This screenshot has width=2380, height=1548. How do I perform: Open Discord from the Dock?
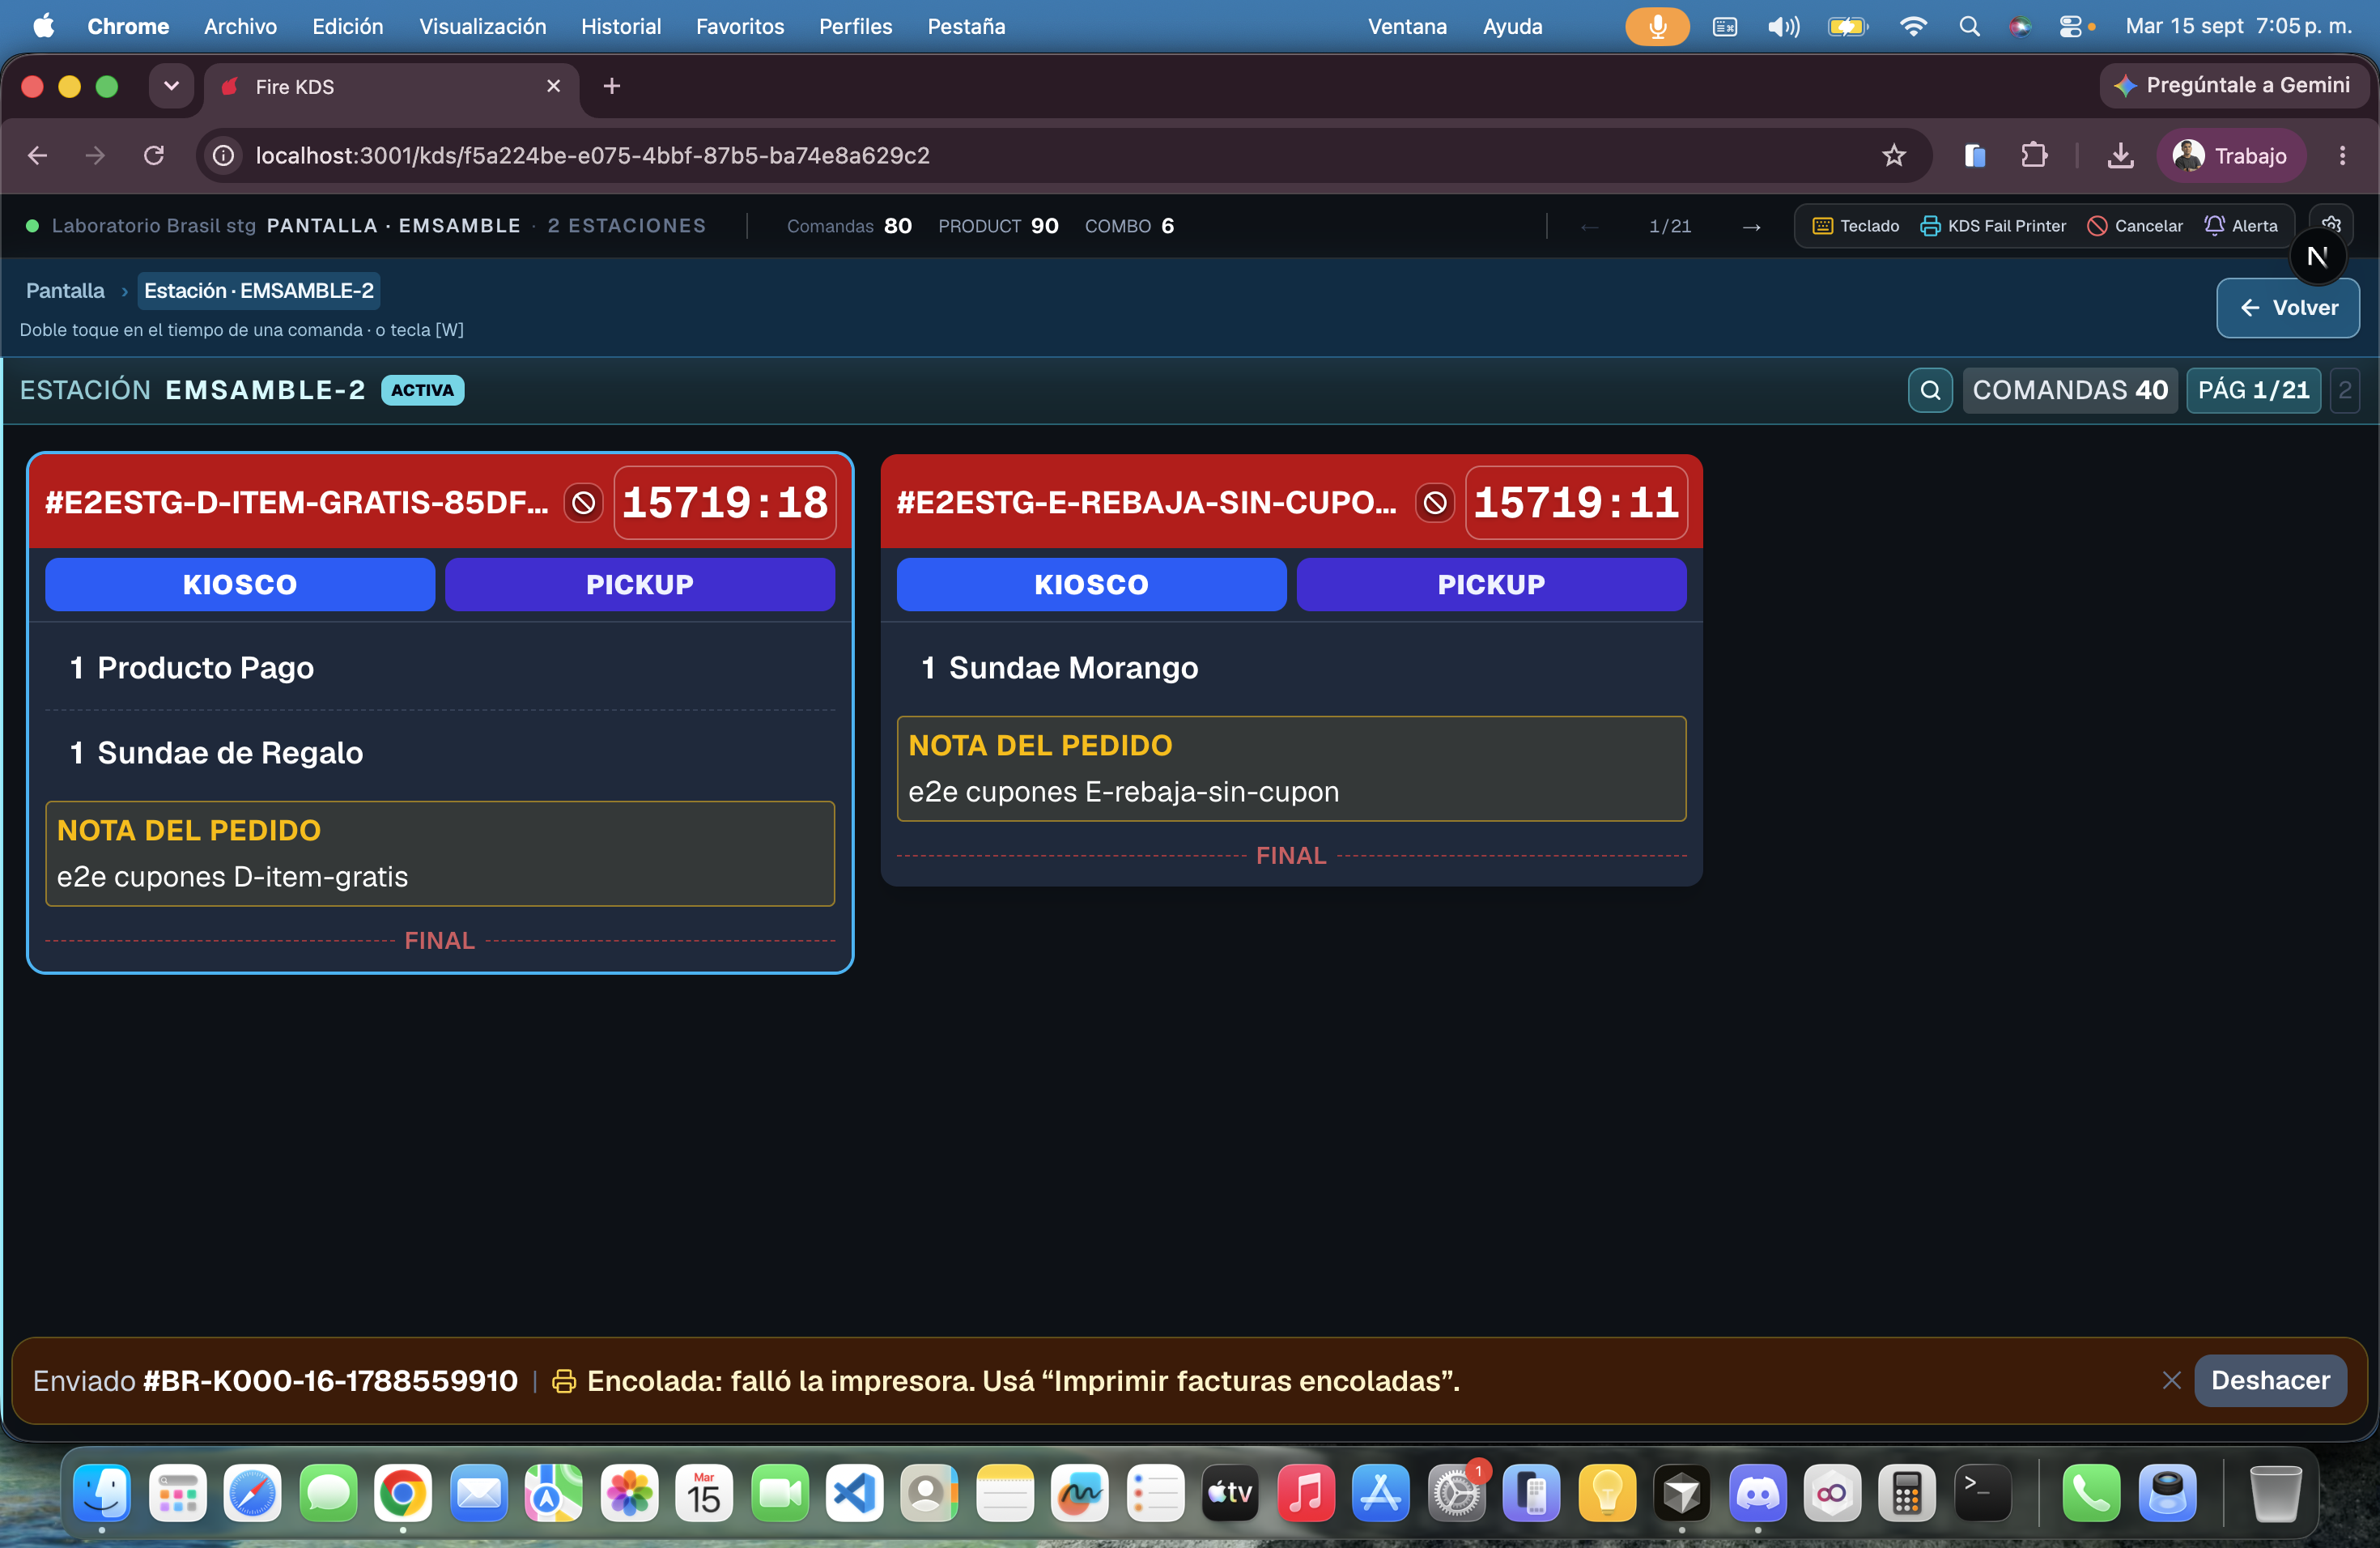pyautogui.click(x=1757, y=1493)
